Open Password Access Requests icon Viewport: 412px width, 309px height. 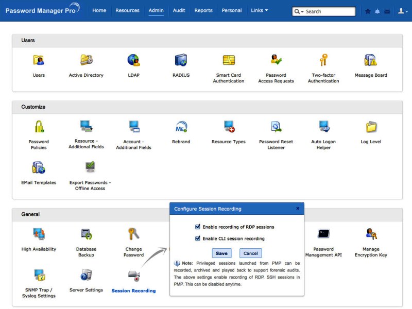[x=276, y=60]
